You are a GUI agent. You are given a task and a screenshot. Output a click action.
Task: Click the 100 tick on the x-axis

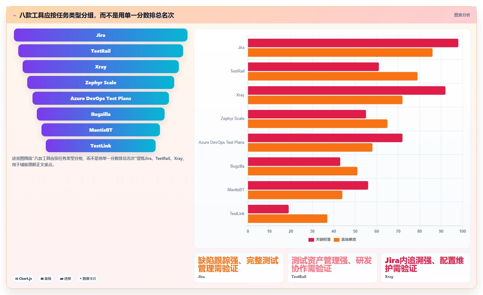coord(462,231)
